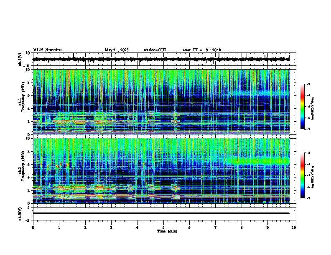Viewport: 331px width, 255px height.
Task: Click the "1" tick on the time axis
Action: click(59, 227)
